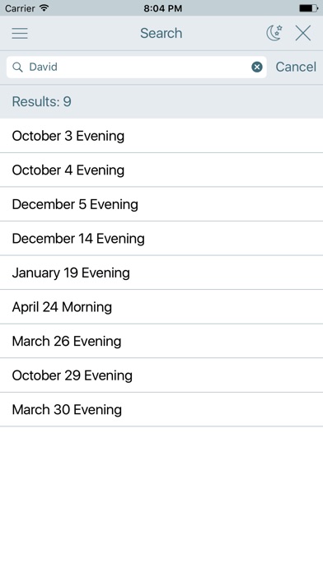Open April 24 Morning reading

pos(161,307)
